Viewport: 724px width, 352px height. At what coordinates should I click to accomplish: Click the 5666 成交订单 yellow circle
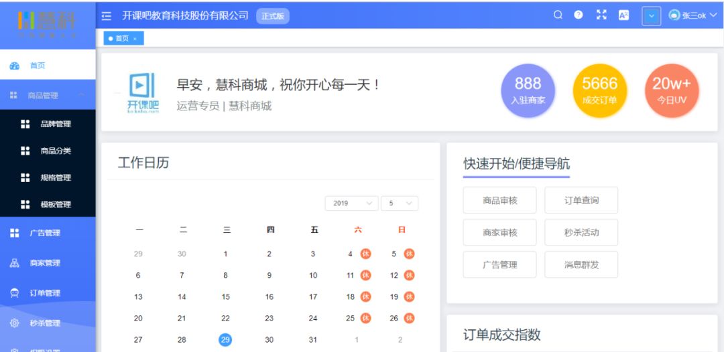pos(599,90)
